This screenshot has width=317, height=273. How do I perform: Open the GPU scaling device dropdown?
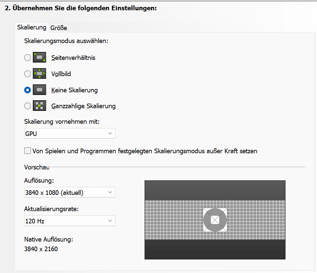[70, 133]
